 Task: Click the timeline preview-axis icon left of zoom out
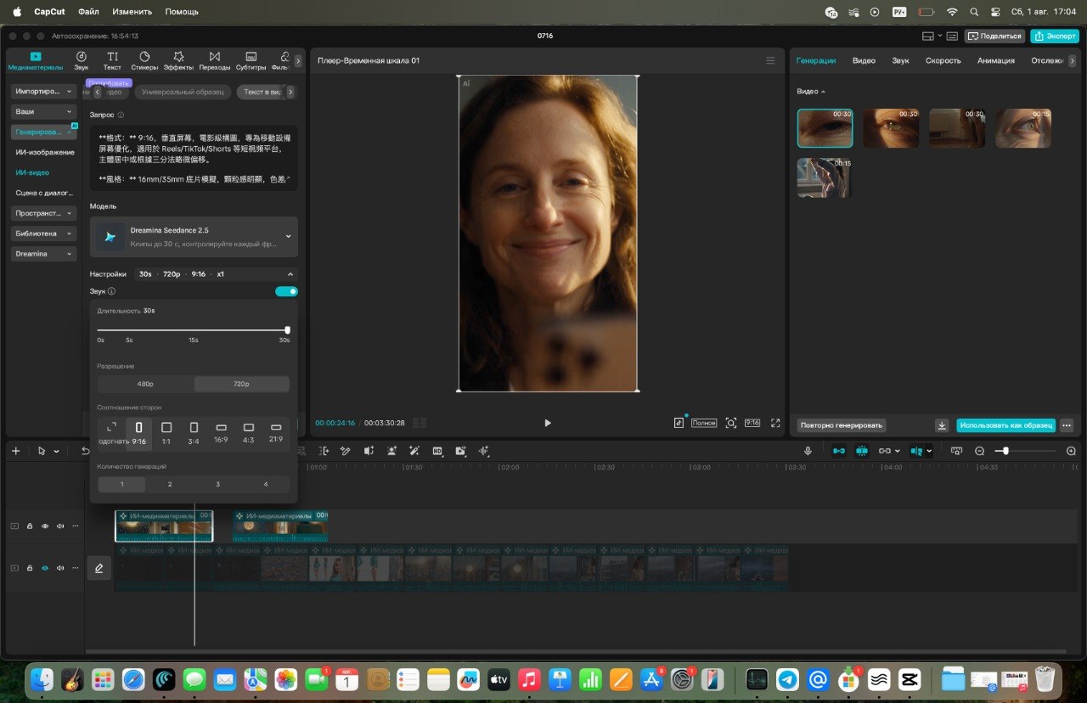point(956,451)
